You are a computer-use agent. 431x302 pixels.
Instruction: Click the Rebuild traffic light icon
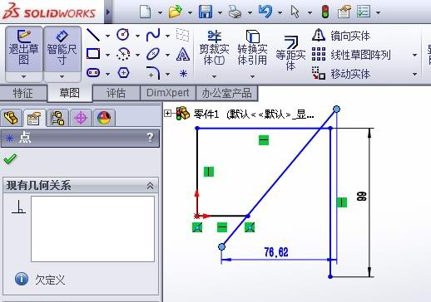point(325,12)
